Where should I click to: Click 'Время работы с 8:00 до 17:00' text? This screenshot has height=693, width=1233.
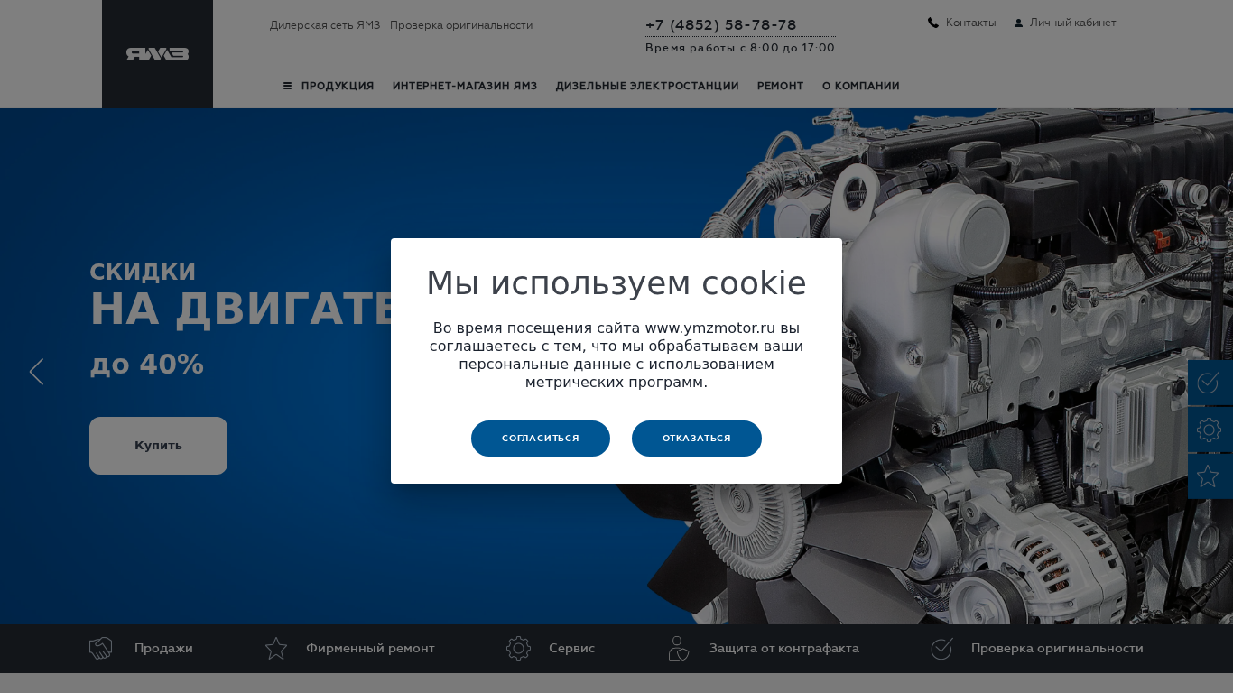pyautogui.click(x=740, y=48)
